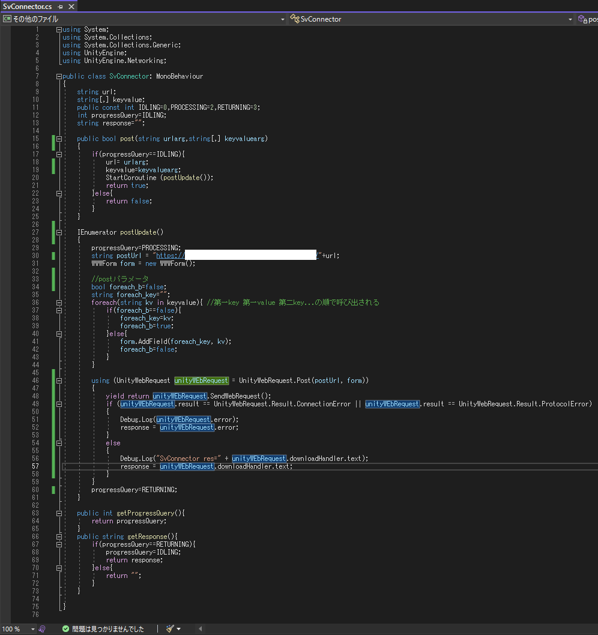Click WWWForm type on line 31
This screenshot has width=598, height=635.
(x=104, y=263)
